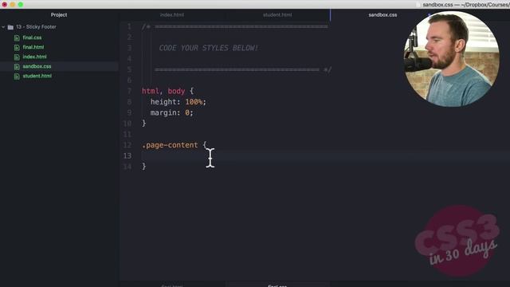The width and height of the screenshot is (510, 287).
Task: Place cursor on 'height: 100%;' line
Action: click(178, 102)
